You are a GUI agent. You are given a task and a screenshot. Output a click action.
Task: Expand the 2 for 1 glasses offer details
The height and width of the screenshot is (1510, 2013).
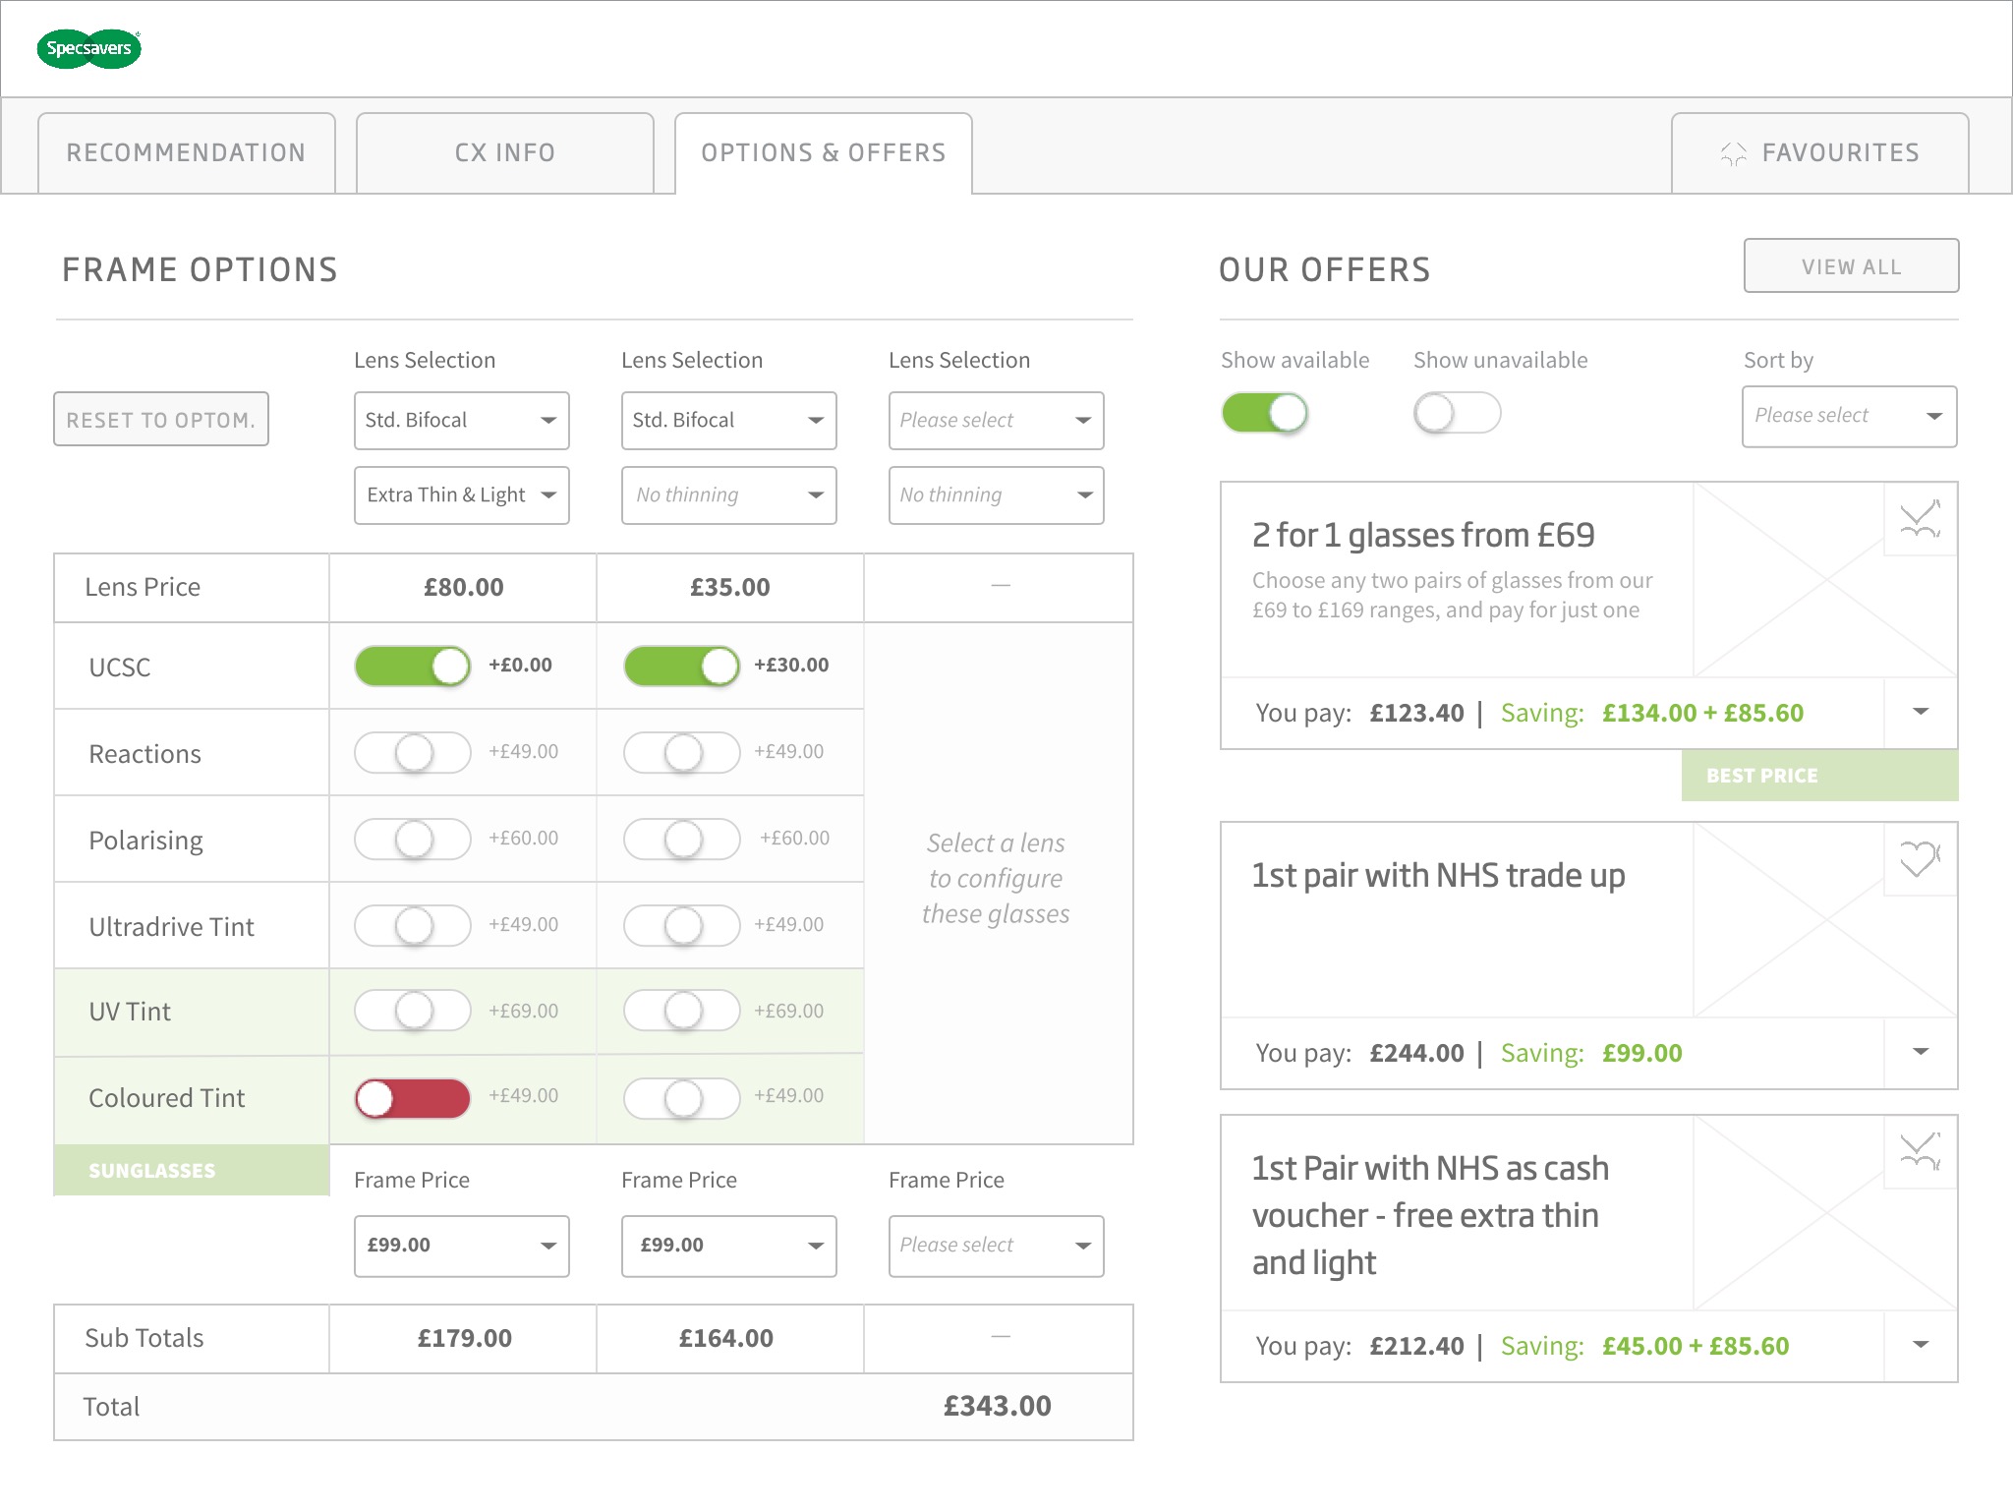1921,712
